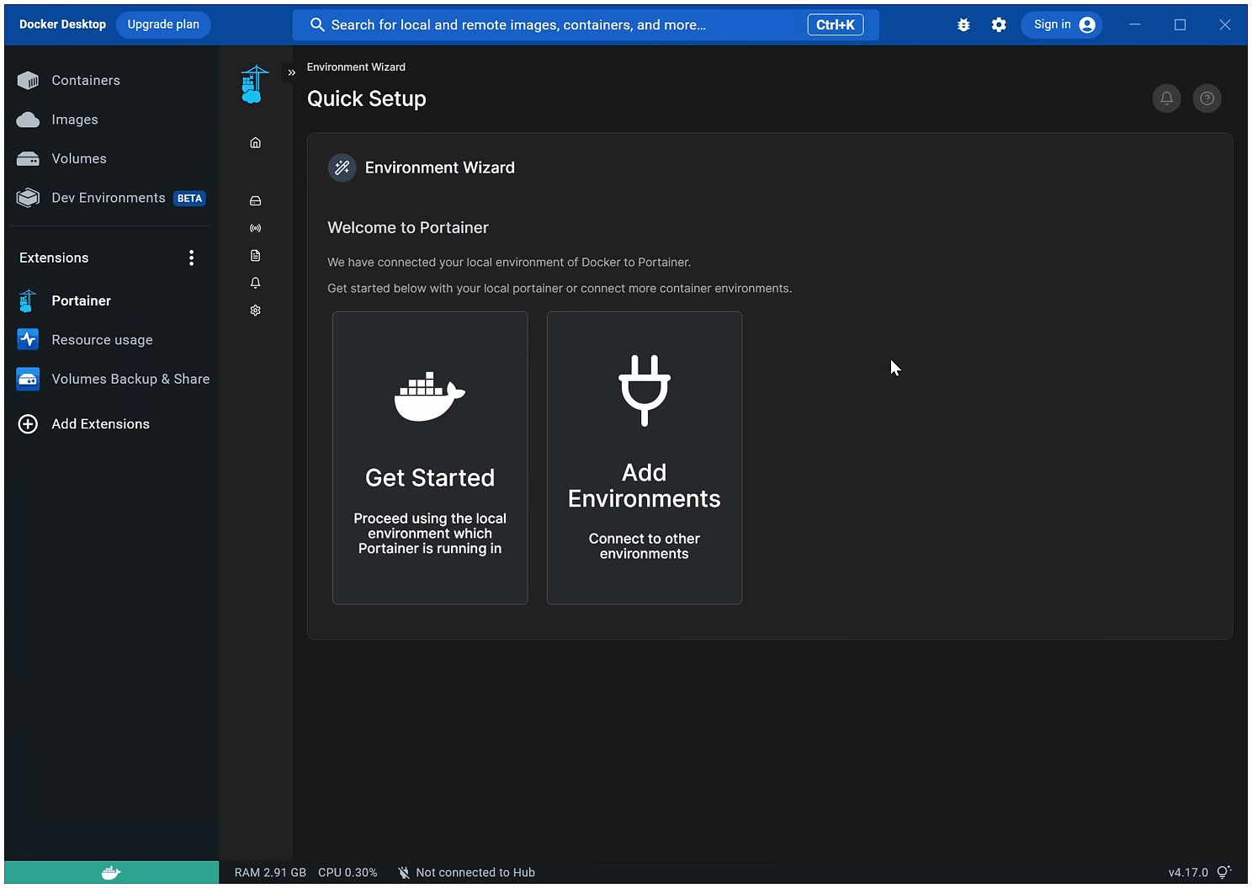Click the notifications bell at the top right

click(1166, 98)
